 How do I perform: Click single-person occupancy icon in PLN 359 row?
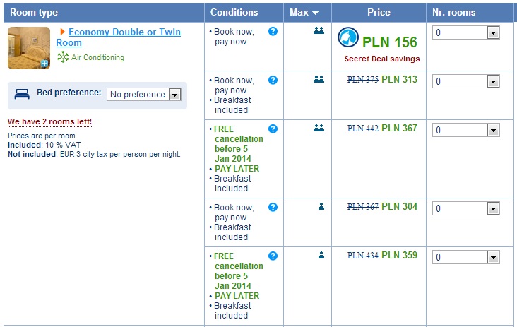tap(321, 255)
